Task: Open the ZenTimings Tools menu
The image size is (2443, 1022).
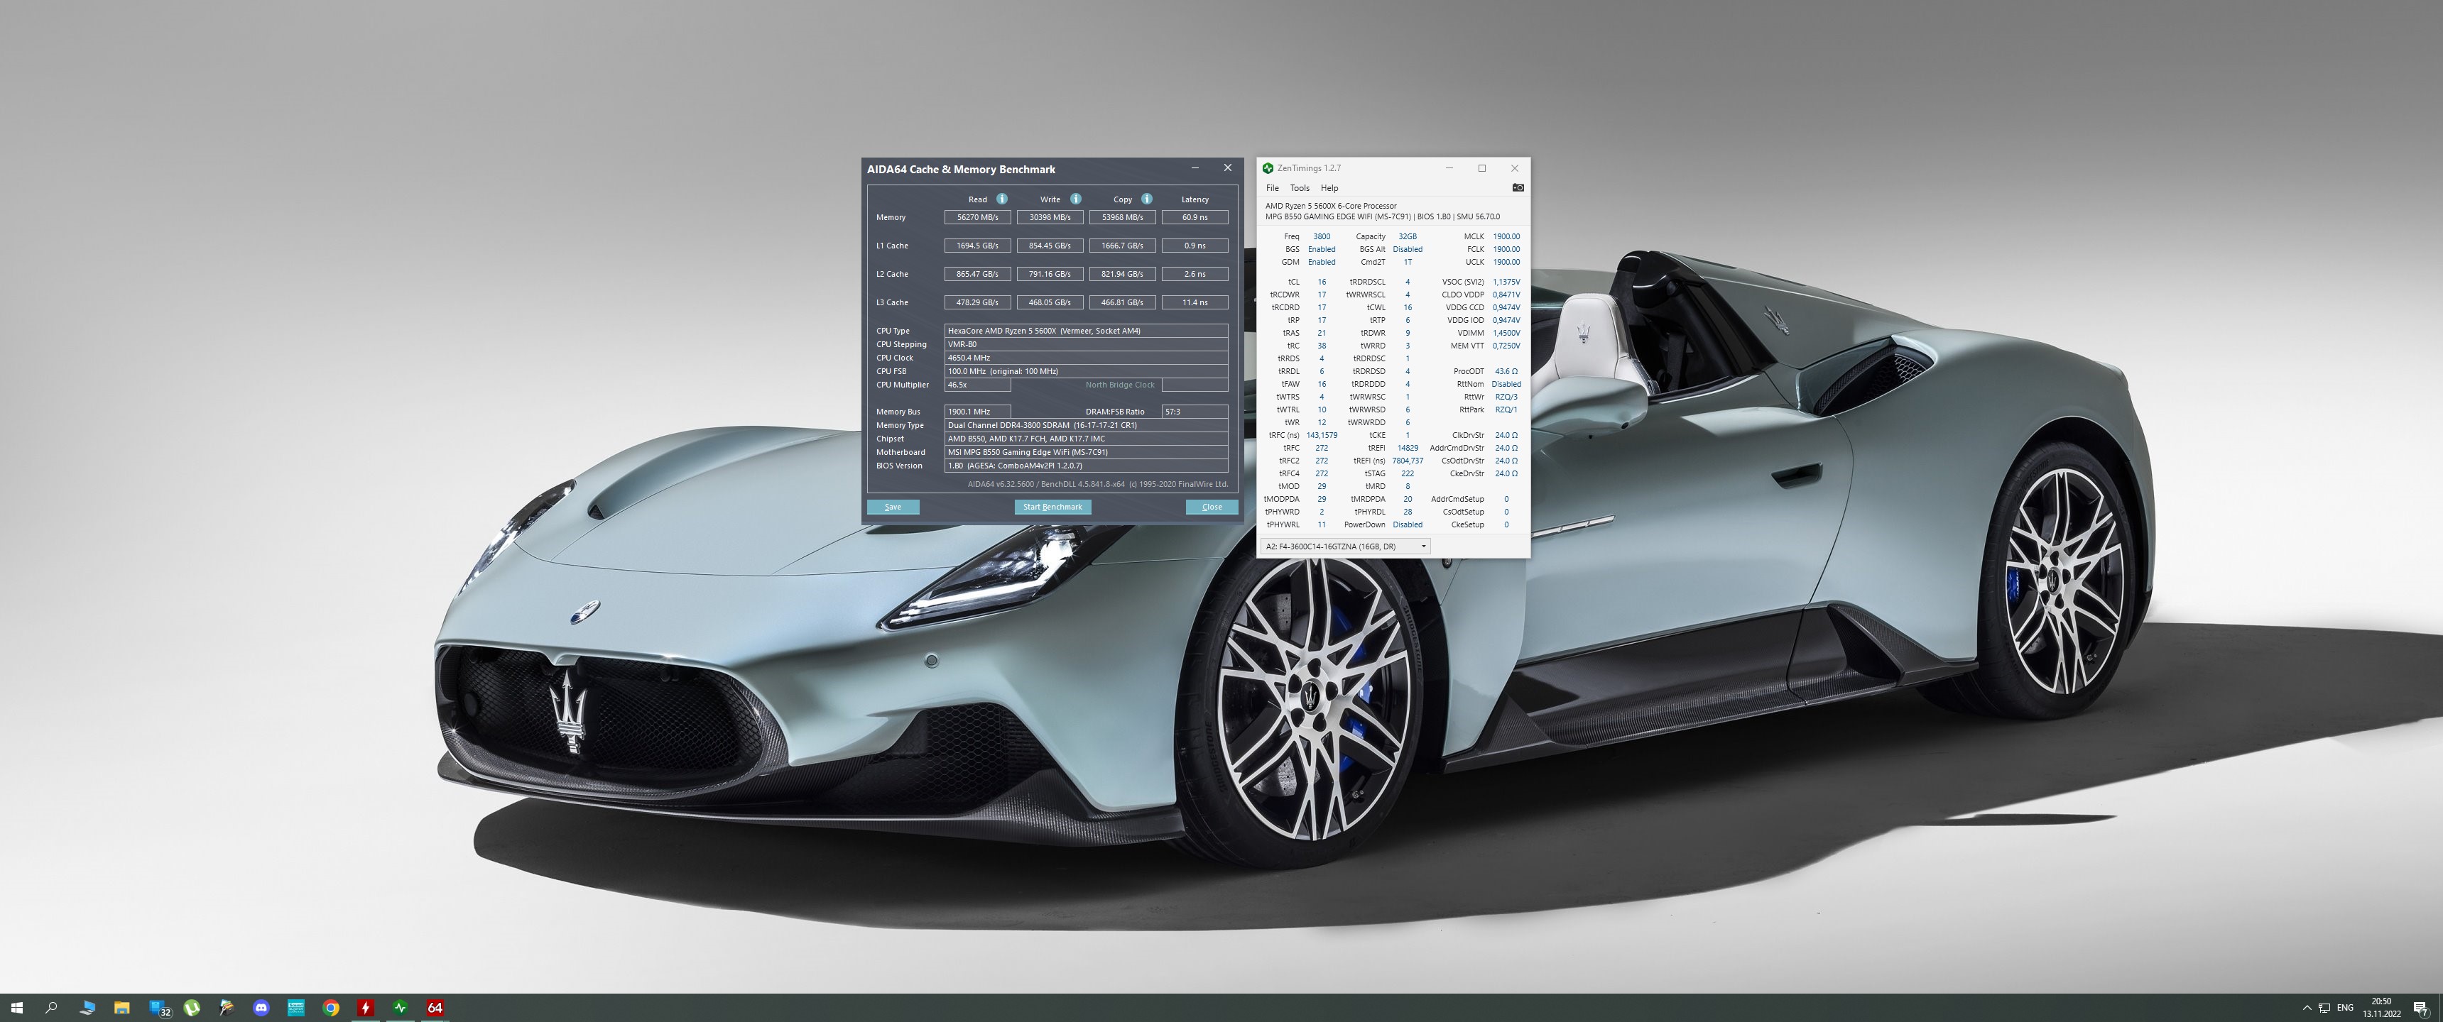Action: coord(1300,187)
